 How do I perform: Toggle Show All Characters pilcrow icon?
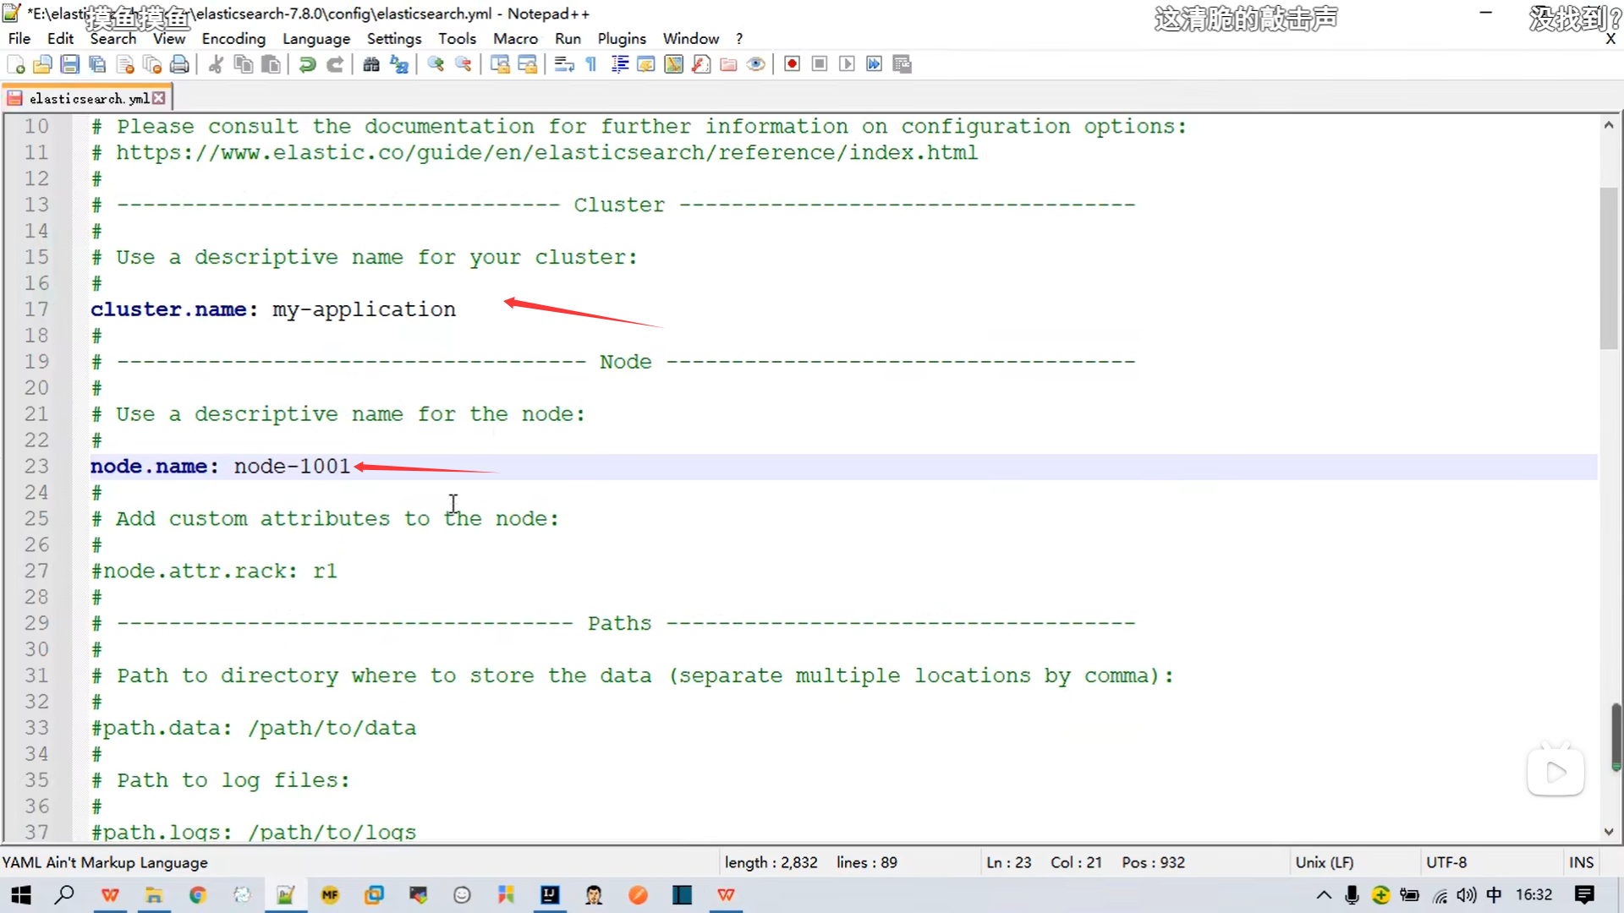point(591,64)
